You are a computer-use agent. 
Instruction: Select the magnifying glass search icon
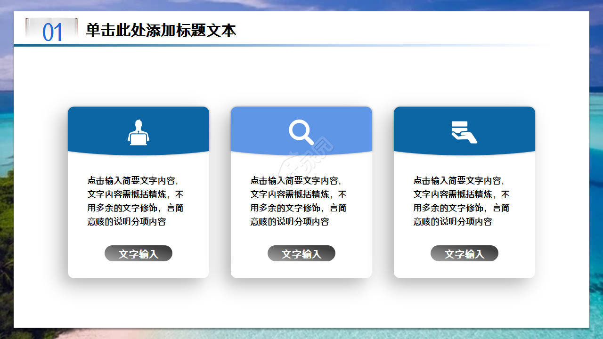point(301,131)
